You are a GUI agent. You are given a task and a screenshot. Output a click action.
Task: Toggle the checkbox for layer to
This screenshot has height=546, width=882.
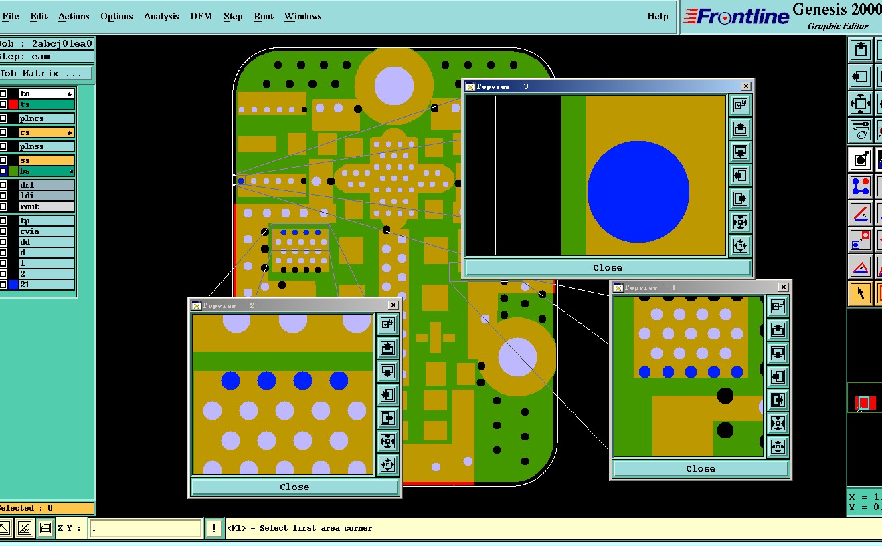(x=3, y=94)
